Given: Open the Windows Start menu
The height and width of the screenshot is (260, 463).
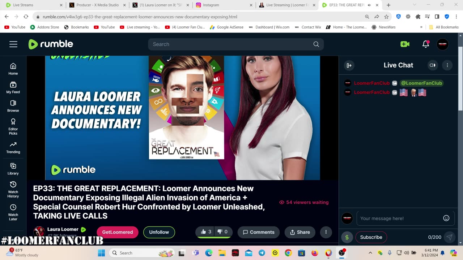Looking at the screenshot, I should 101,253.
